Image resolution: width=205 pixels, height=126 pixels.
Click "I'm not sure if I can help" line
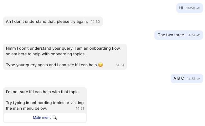(x=43, y=92)
